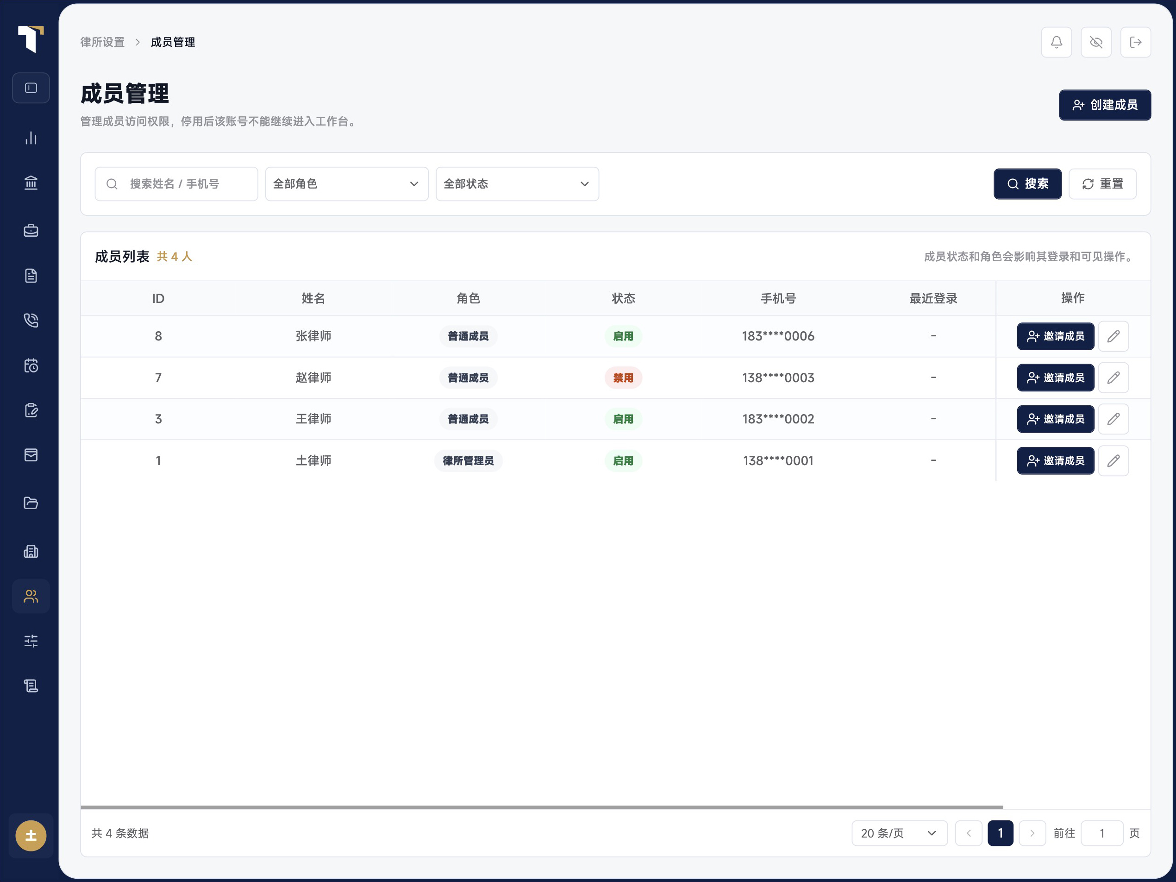This screenshot has height=882, width=1176.
Task: Open the courthouse building sidebar icon
Action: (x=31, y=183)
